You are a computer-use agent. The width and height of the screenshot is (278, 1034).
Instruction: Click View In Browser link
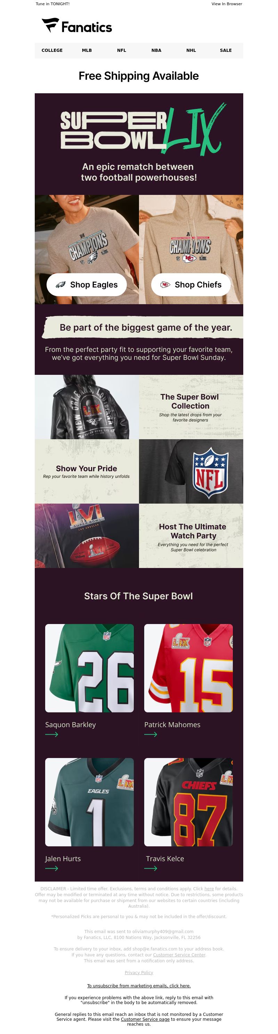click(x=227, y=3)
